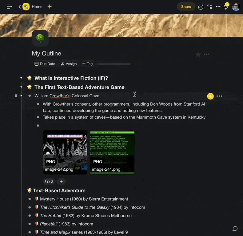This screenshot has height=236, width=243.
Task: Click the Mystery House (1980) item
Action: [x=84, y=199]
